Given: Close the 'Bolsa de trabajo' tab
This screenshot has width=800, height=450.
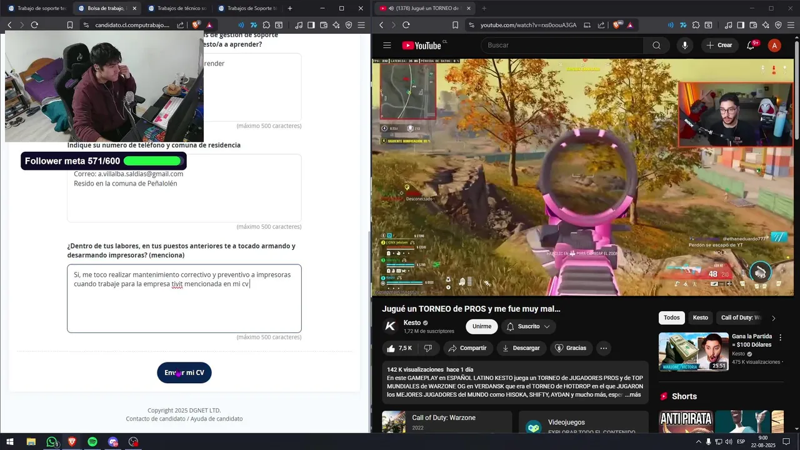Looking at the screenshot, I should pos(134,8).
